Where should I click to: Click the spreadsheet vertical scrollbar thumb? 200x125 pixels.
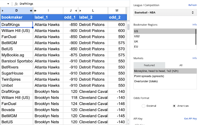coord(128,27)
